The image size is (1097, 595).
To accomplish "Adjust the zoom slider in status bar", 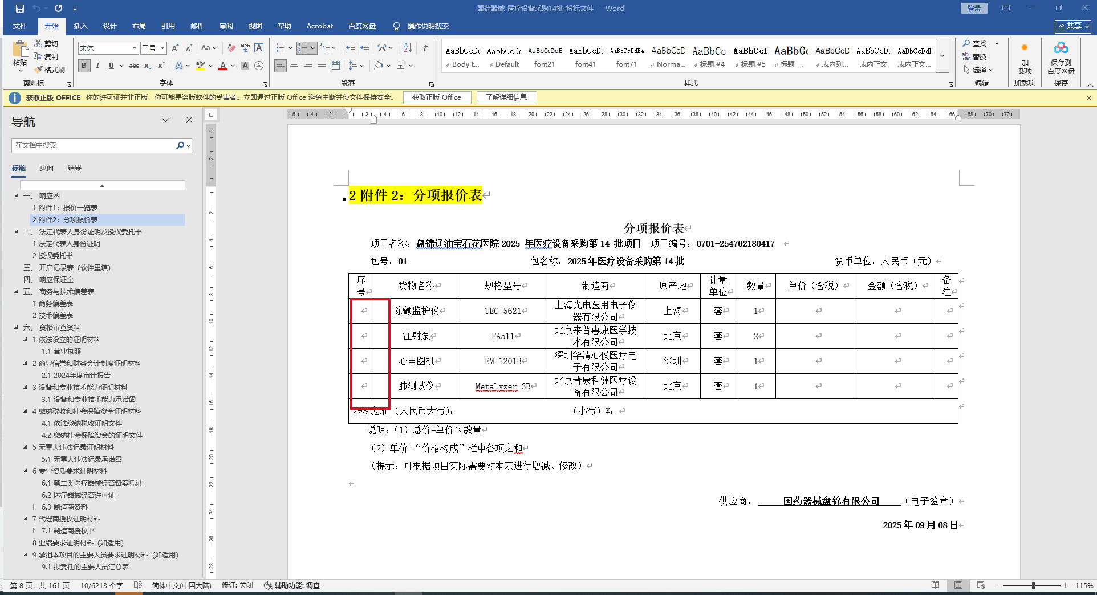I will point(1033,585).
